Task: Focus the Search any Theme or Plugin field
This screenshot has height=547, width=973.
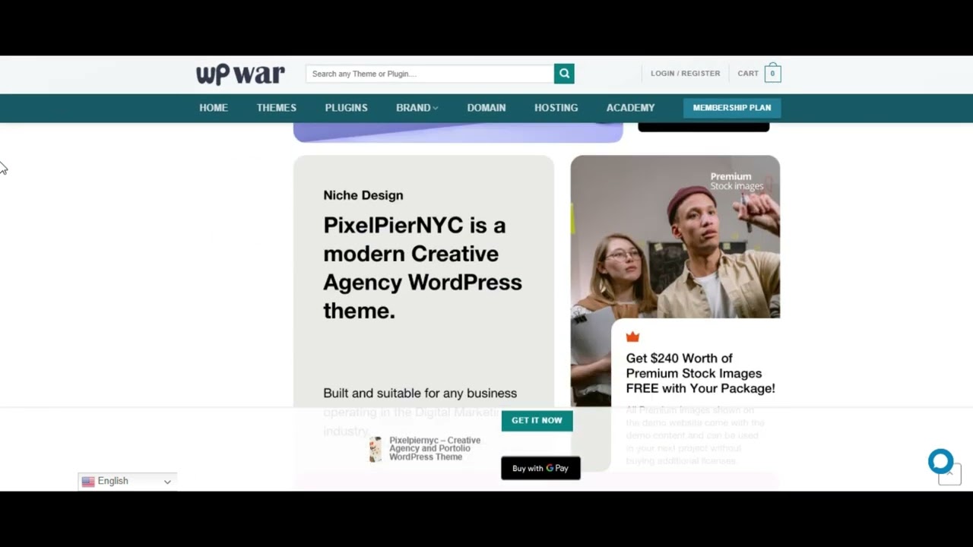Action: tap(430, 74)
